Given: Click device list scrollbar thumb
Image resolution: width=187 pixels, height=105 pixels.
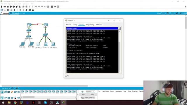Looking at the screenshot, I should click(29, 97).
